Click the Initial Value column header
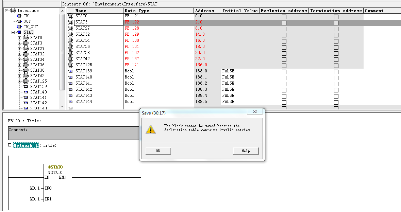 240,11
